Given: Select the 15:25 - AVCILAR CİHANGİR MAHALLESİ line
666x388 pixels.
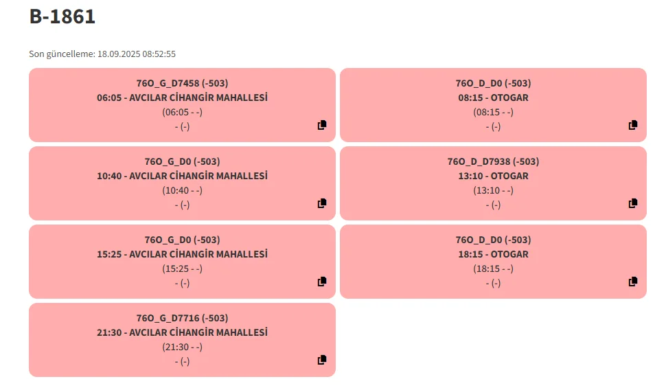Looking at the screenshot, I should (182, 254).
